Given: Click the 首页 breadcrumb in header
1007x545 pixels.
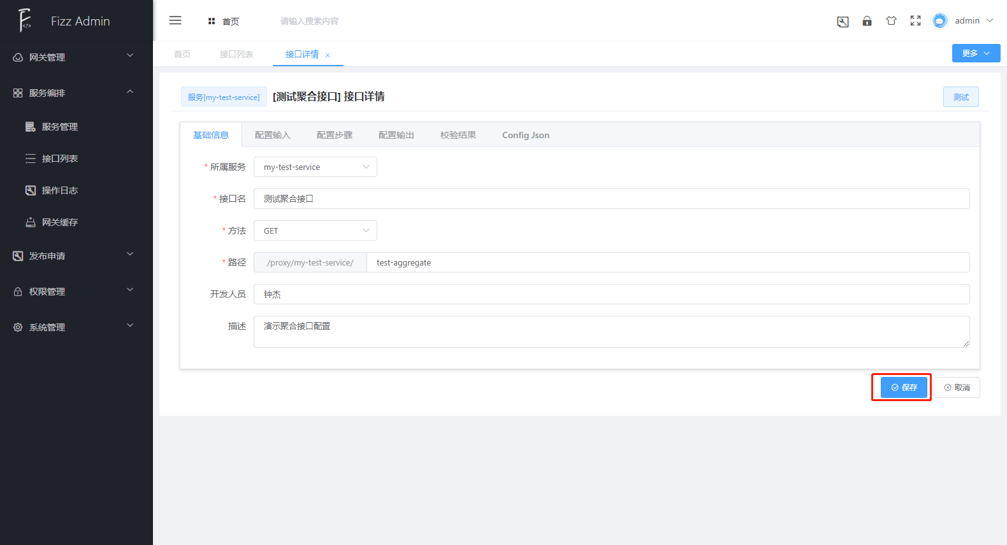Looking at the screenshot, I should point(231,22).
